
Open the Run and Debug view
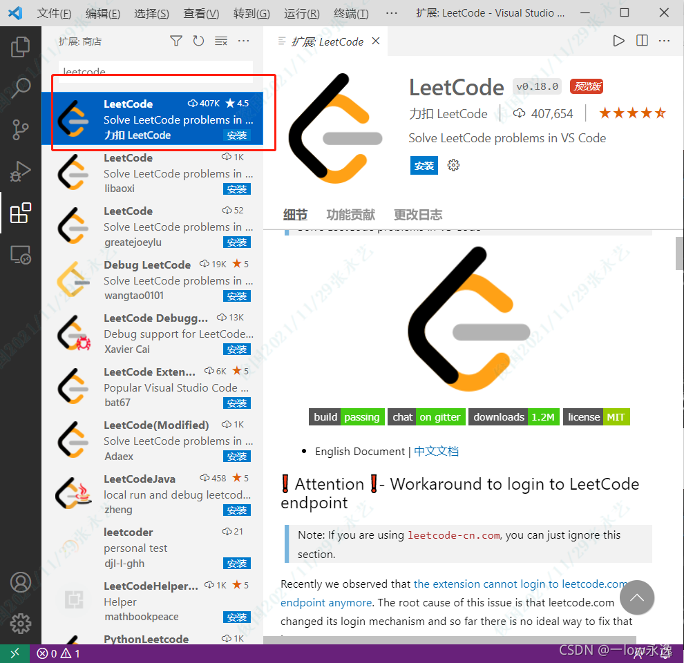(20, 171)
